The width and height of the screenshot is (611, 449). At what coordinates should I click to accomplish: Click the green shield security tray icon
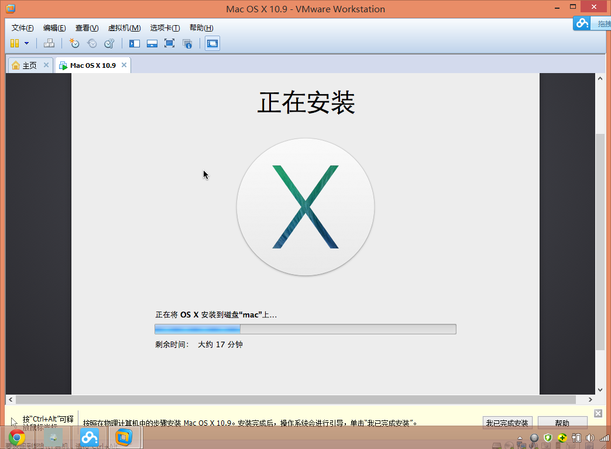tap(548, 438)
